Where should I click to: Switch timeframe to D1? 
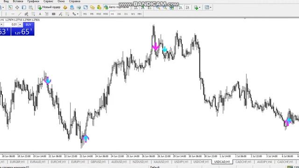pos(126,14)
